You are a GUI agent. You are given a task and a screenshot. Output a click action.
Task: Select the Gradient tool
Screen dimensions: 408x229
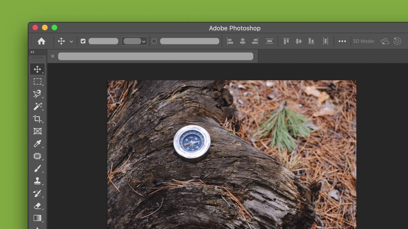click(x=37, y=218)
